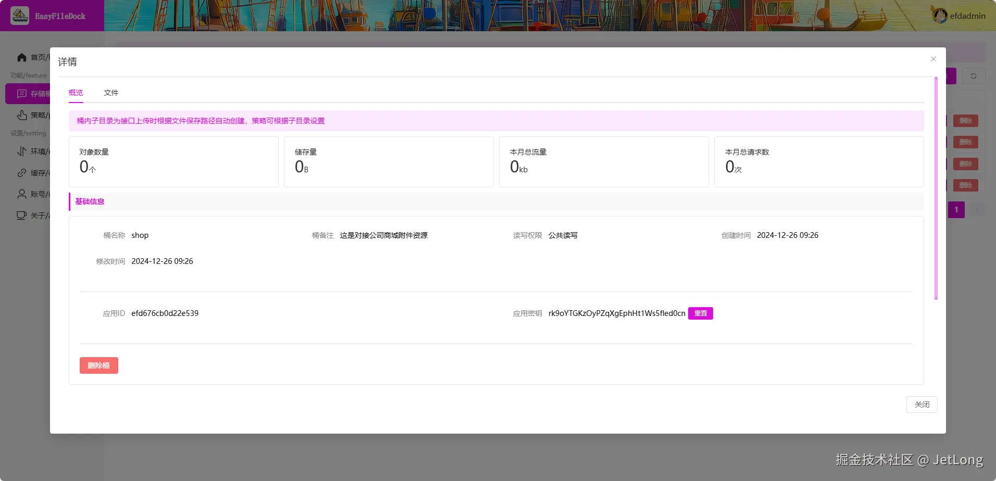Click the 设置/setting sidebar group label
Viewport: 996px width, 481px height.
(x=28, y=133)
